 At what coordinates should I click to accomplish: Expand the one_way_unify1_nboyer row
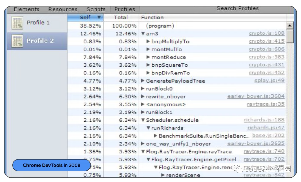pyautogui.click(x=143, y=144)
